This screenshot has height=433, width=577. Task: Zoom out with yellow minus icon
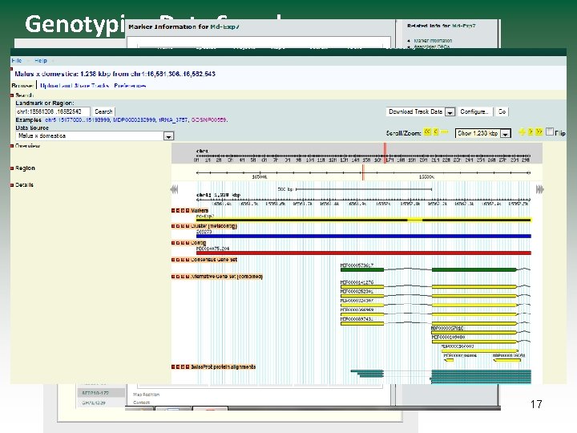pos(444,132)
